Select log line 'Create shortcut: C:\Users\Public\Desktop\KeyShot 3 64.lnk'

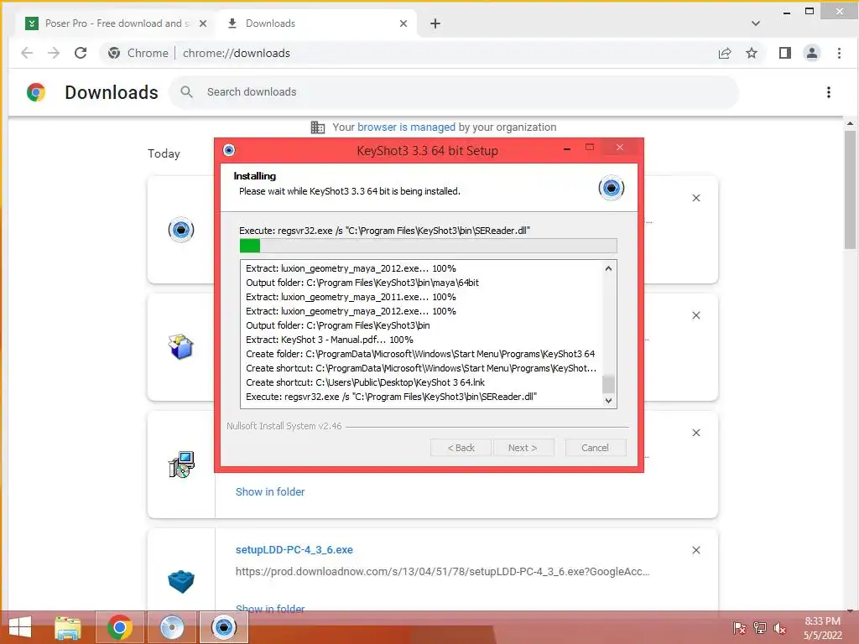pos(366,382)
